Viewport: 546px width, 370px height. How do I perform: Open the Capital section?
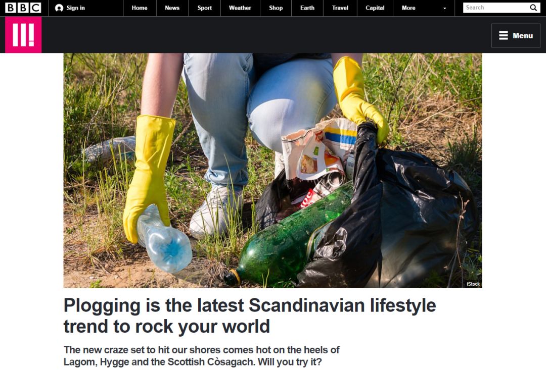click(x=375, y=8)
